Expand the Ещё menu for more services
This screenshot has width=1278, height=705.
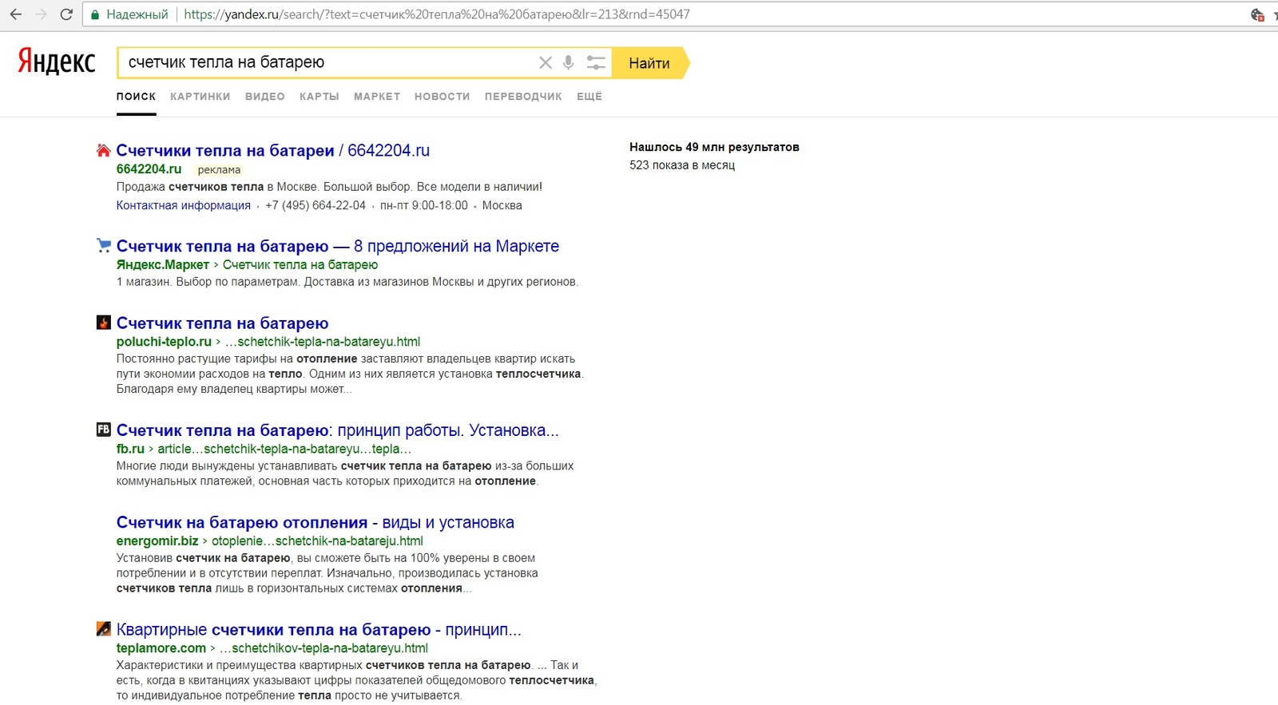click(589, 97)
